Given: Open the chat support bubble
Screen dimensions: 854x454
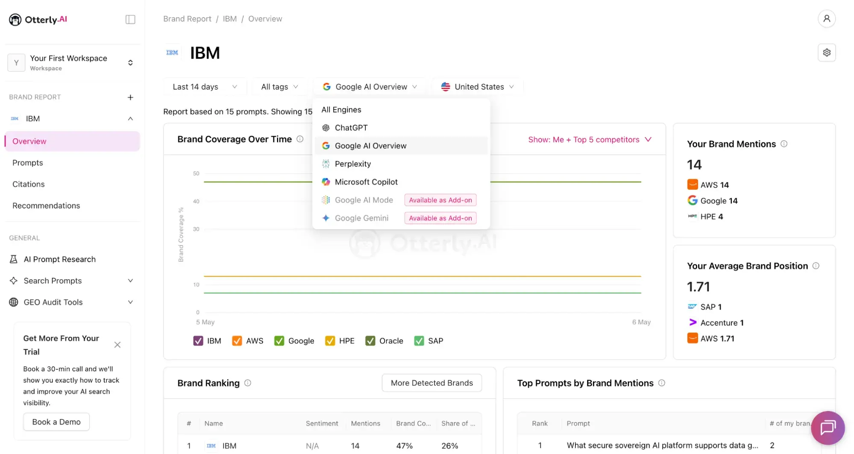Looking at the screenshot, I should pos(828,428).
